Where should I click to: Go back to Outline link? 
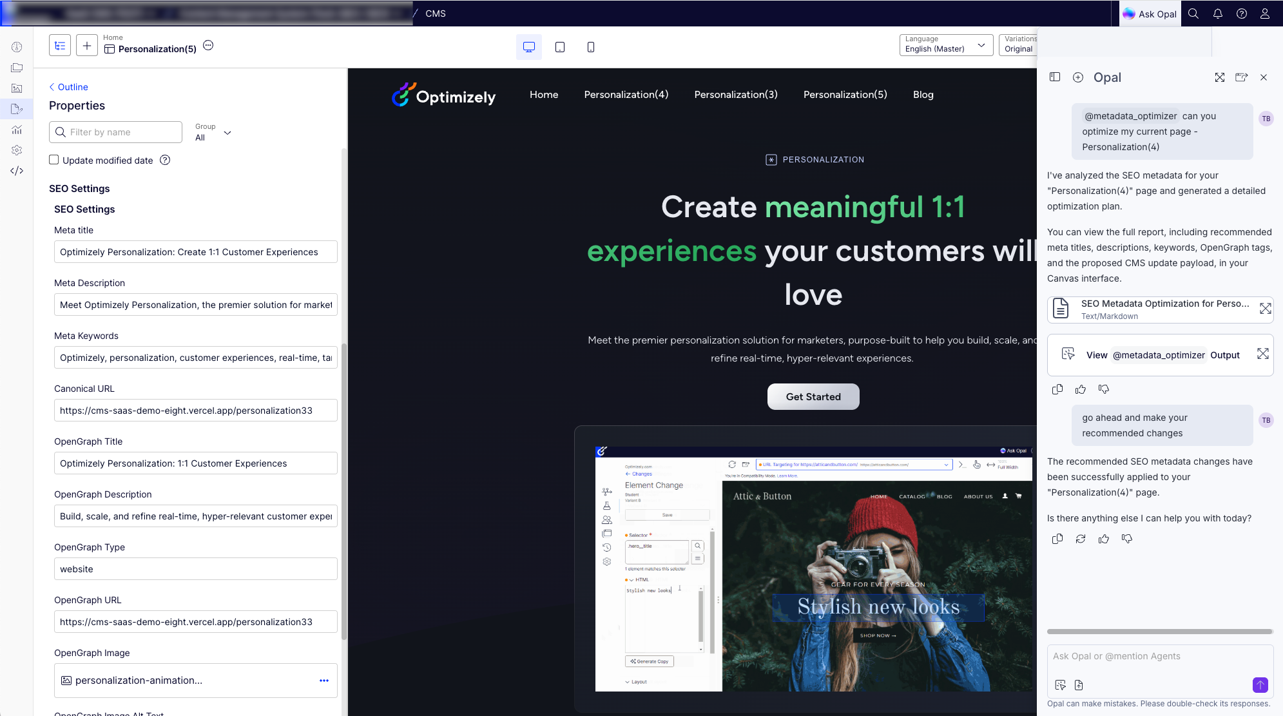(68, 87)
